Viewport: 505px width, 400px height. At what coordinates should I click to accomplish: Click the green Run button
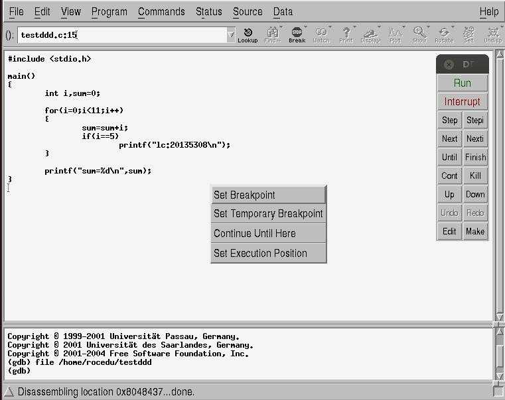pos(462,83)
